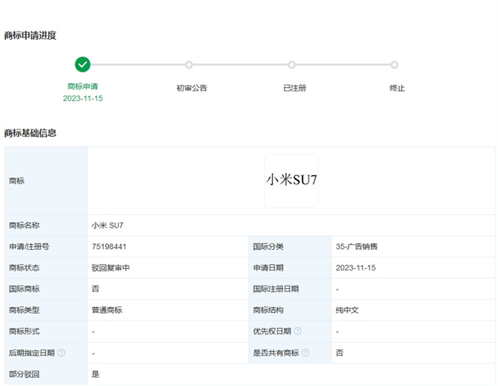Click the 商标类型 field label
The height and width of the screenshot is (386, 498).
24,310
